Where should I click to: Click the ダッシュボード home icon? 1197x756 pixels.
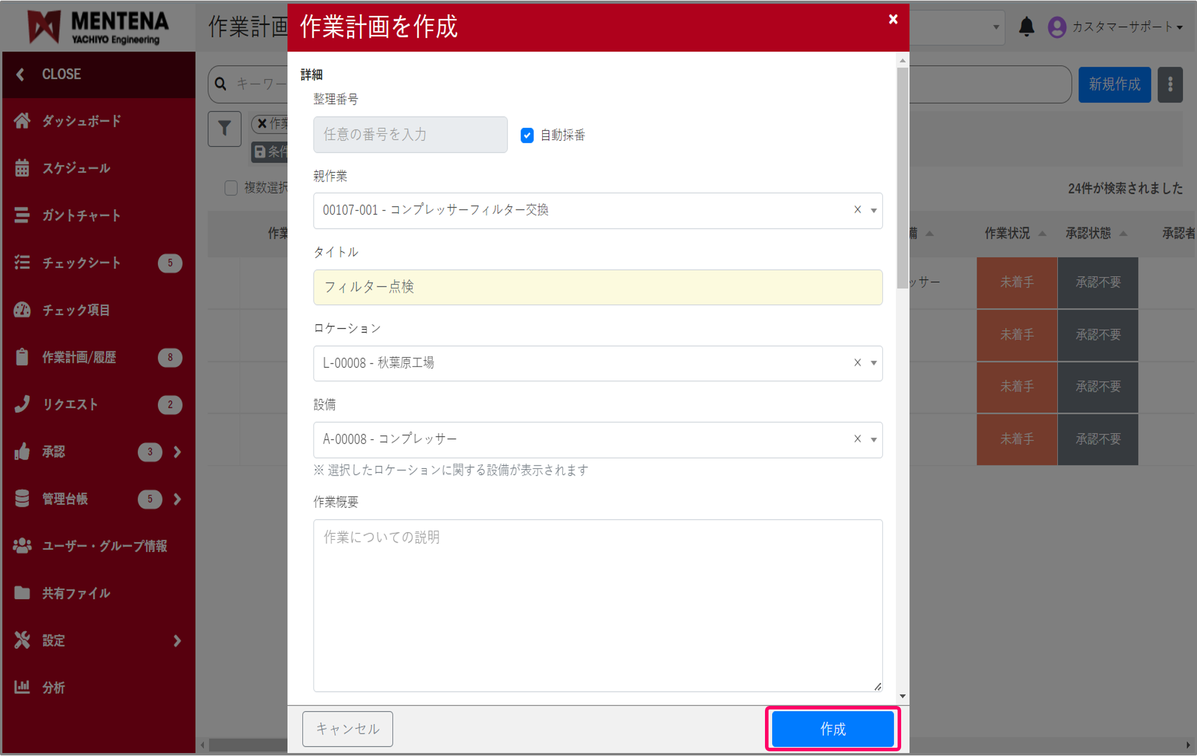click(22, 121)
